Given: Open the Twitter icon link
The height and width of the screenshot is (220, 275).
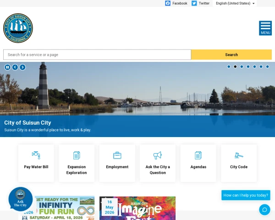Looking at the screenshot, I should click(x=194, y=3).
